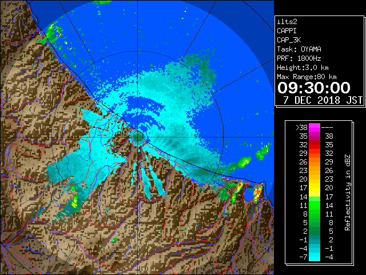Click the "ilts2" product label

point(287,22)
